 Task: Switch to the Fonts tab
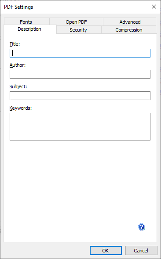pos(26,22)
